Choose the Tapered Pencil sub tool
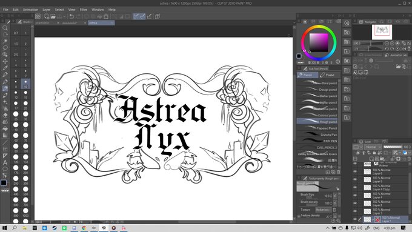Image resolution: width=412 pixels, height=232 pixels. pos(317,128)
